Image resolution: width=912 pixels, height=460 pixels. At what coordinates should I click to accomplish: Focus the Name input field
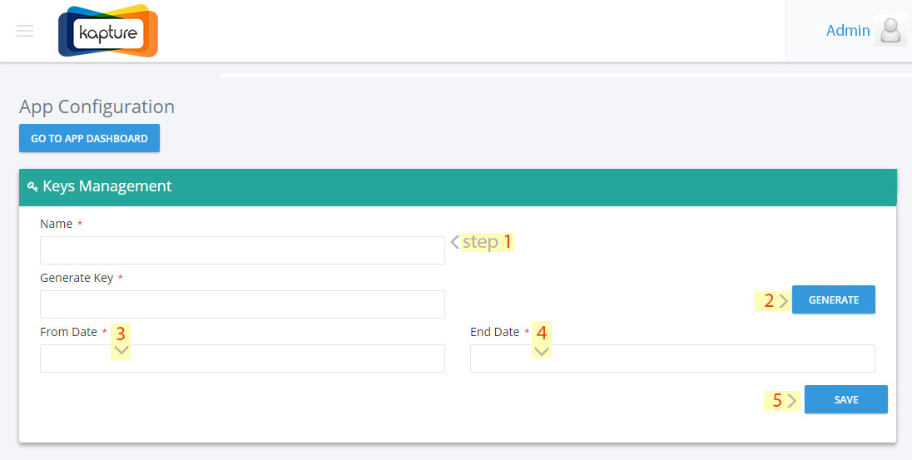pyautogui.click(x=242, y=250)
